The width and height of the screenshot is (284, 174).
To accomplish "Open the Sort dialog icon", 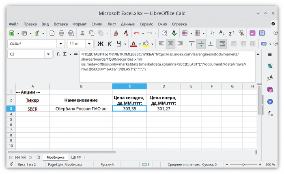I will (213, 33).
